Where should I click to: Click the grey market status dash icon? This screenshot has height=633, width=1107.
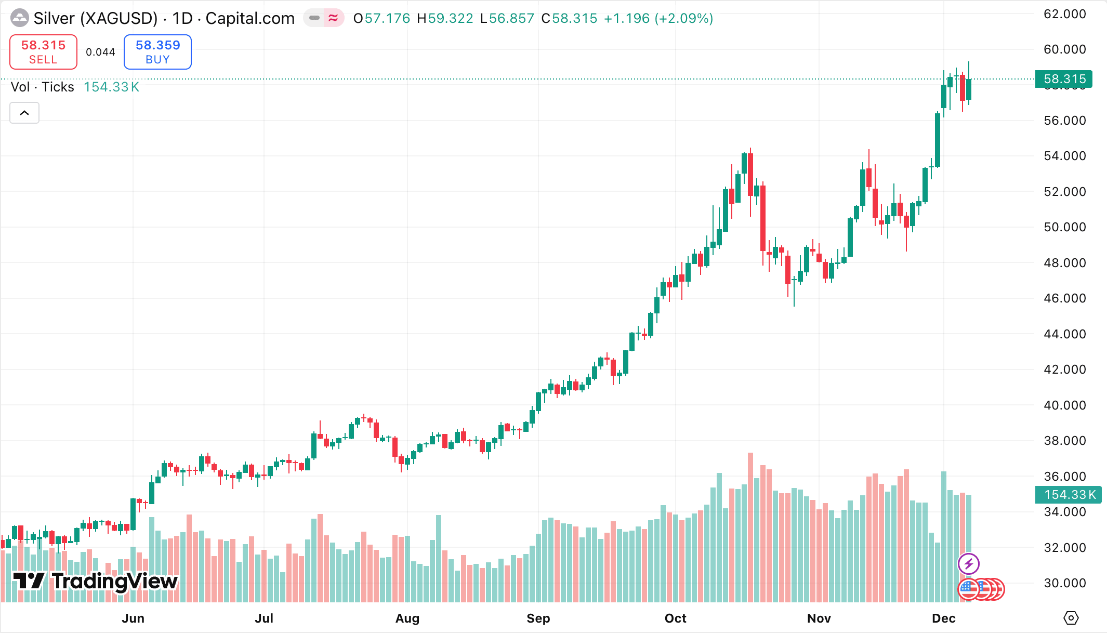(x=314, y=18)
